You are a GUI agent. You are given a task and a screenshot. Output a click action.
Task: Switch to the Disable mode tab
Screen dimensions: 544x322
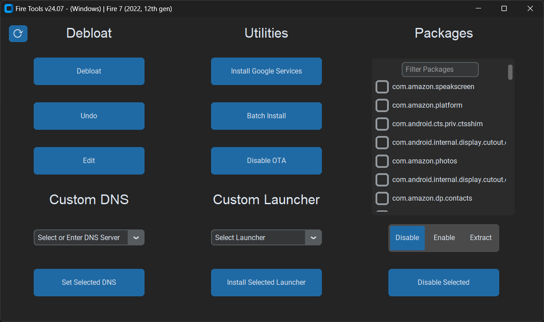pyautogui.click(x=407, y=238)
